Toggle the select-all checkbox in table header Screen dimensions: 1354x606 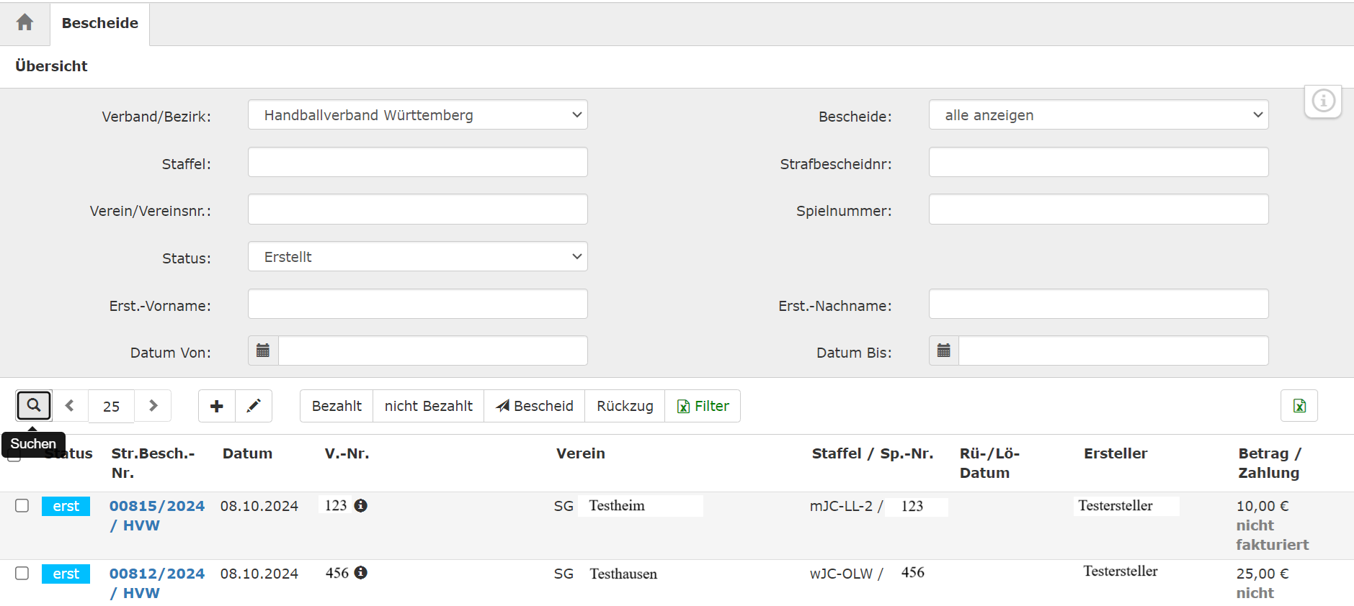14,456
